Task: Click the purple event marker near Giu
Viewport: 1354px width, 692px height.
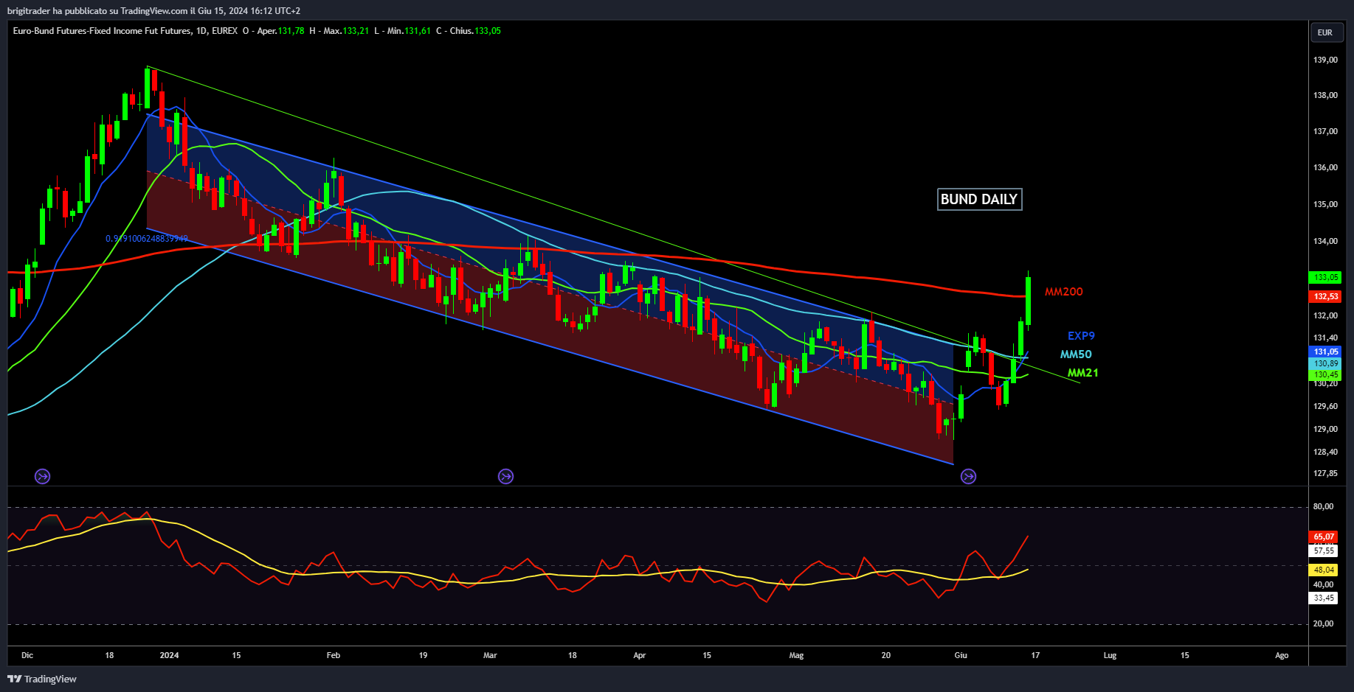Action: pos(968,477)
